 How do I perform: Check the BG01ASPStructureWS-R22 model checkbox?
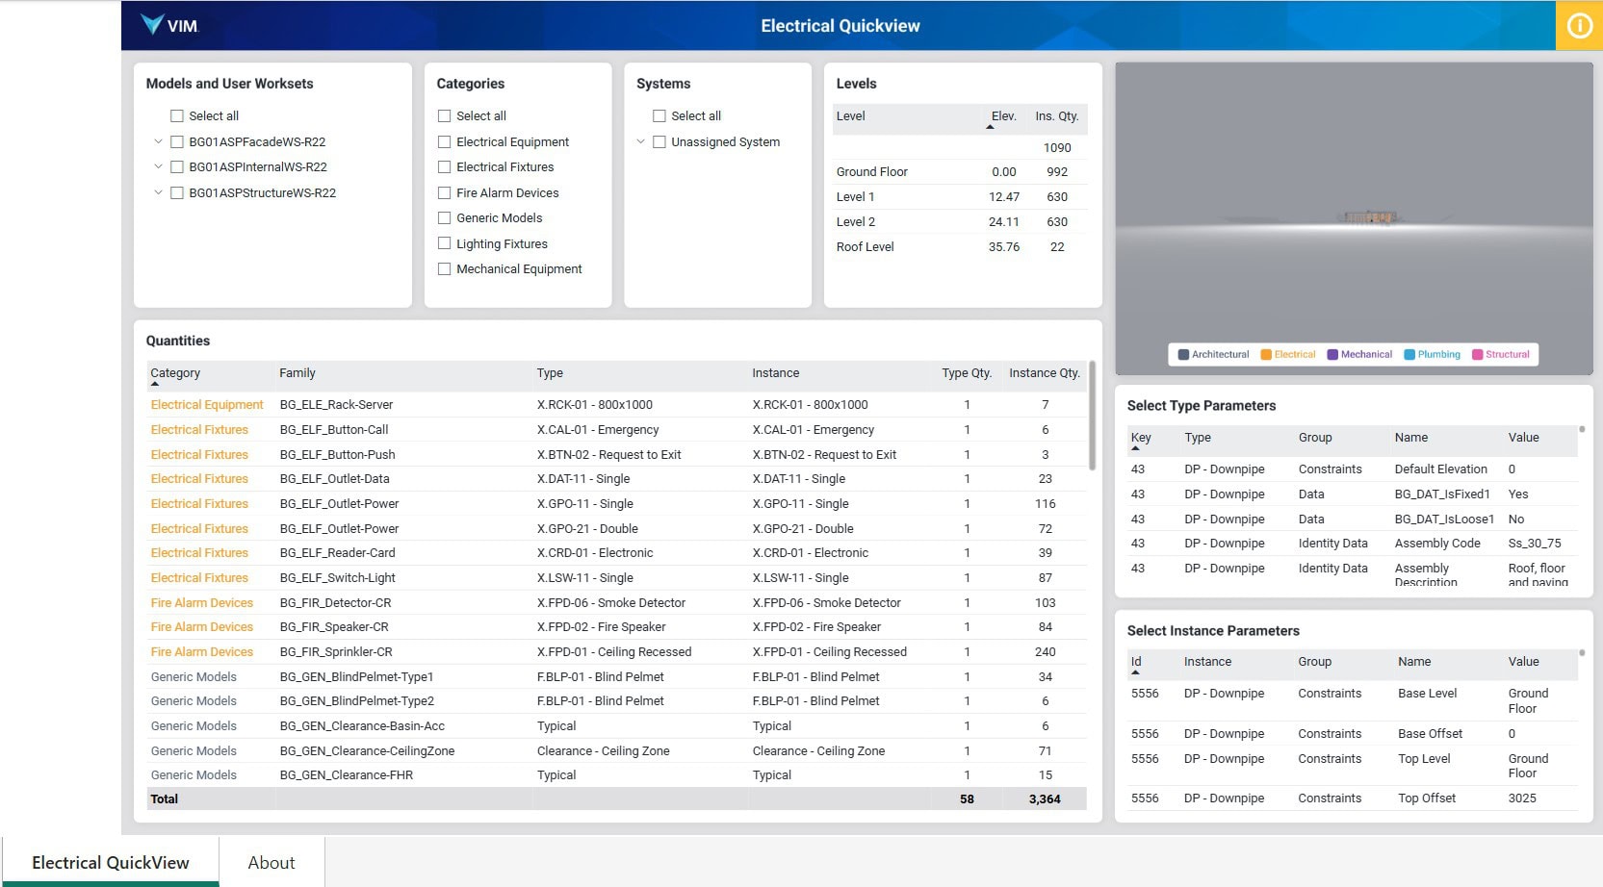[x=177, y=192]
